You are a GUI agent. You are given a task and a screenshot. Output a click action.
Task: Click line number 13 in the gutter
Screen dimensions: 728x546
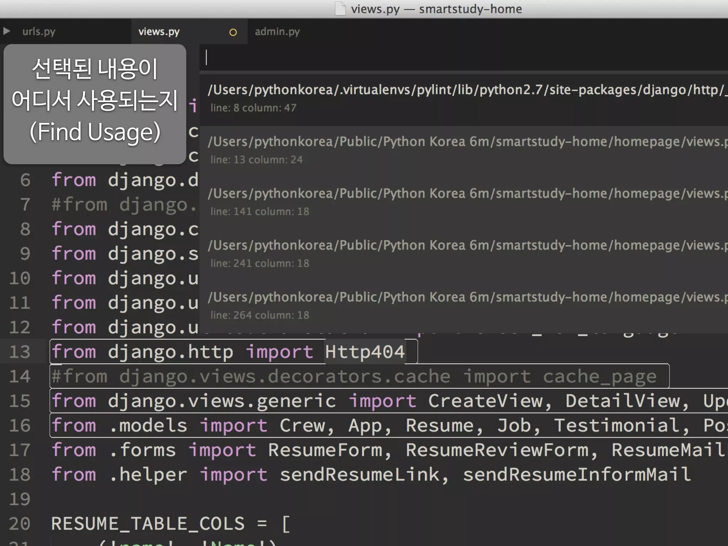tap(20, 352)
